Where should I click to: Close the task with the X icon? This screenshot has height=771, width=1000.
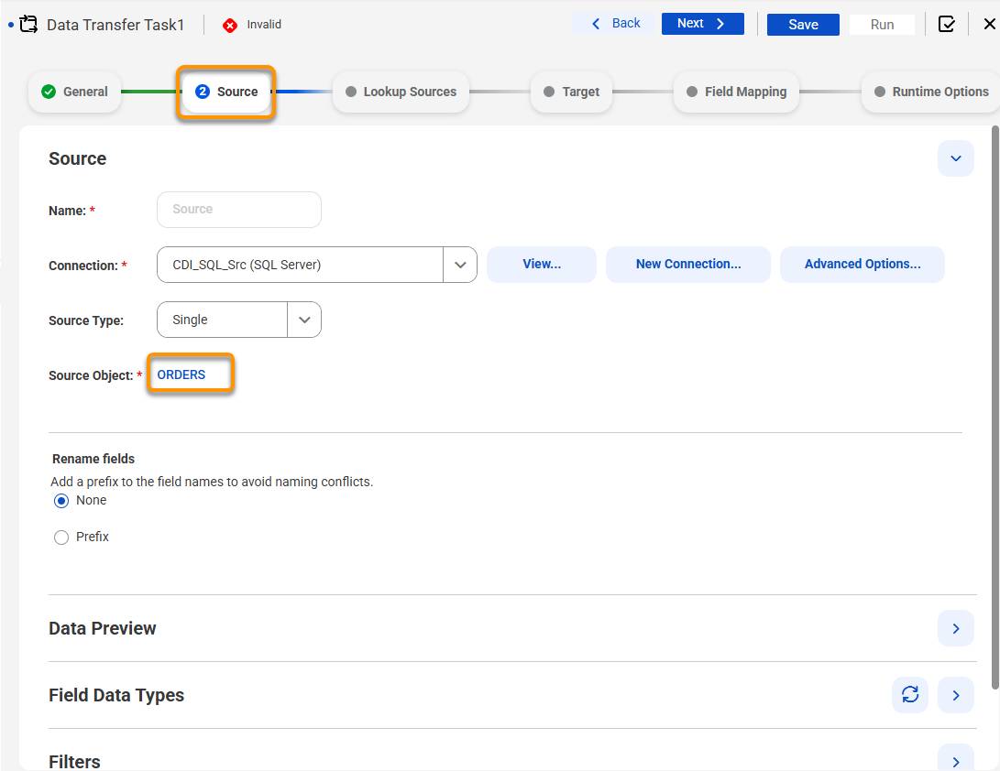(x=989, y=24)
